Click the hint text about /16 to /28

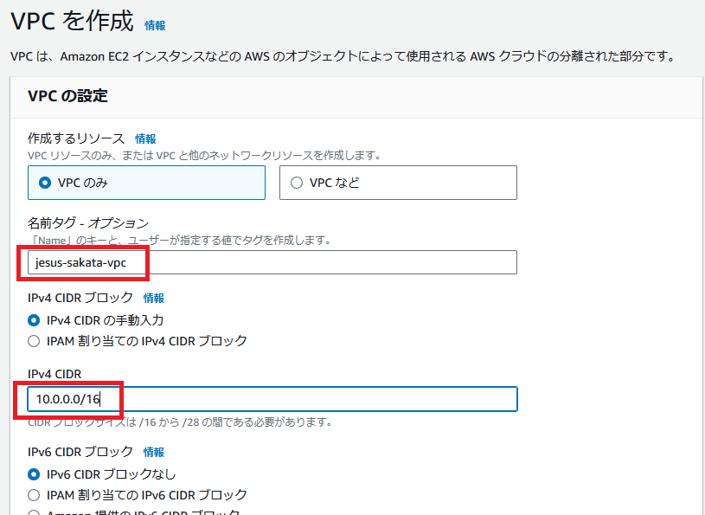pos(180,422)
